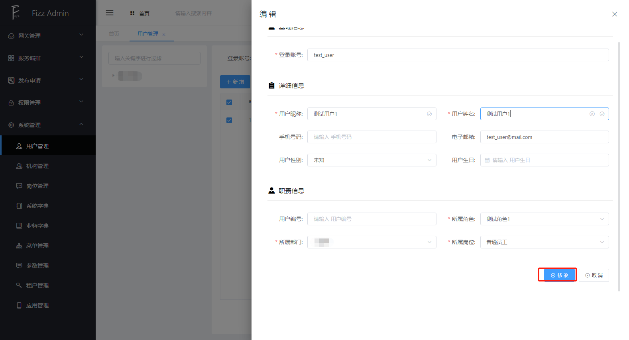
Task: Click the 菜单管理 hierarchy icon
Action: tap(19, 246)
